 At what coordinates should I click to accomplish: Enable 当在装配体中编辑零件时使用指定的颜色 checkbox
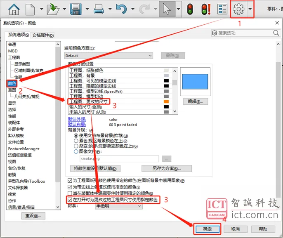click(70, 193)
